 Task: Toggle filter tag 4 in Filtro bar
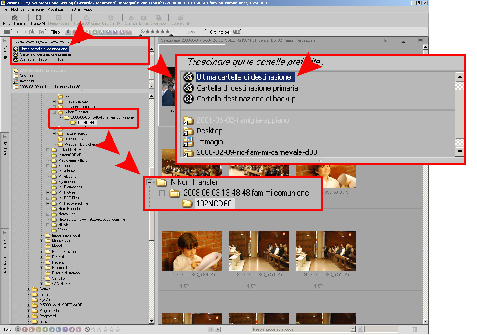click(95, 32)
